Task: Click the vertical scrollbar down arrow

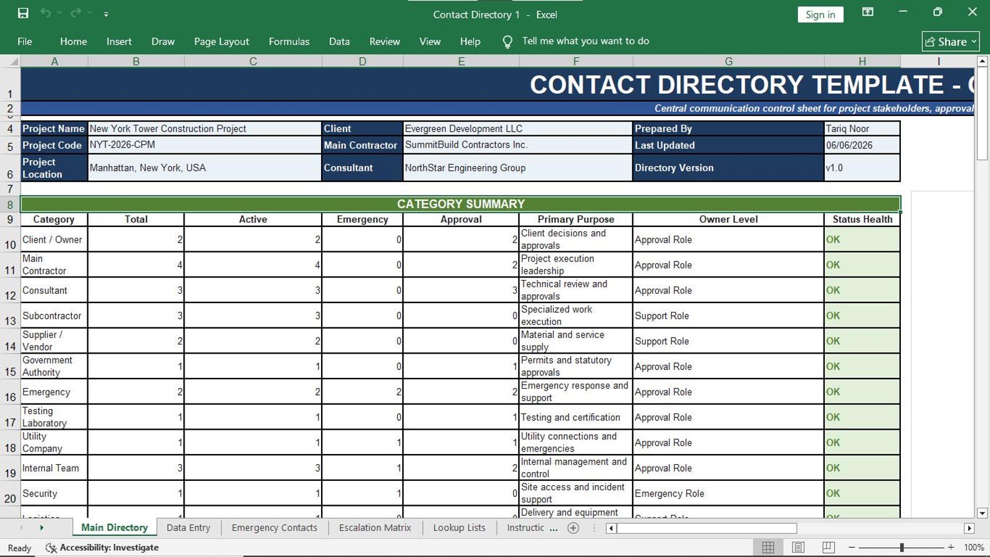Action: (x=982, y=513)
